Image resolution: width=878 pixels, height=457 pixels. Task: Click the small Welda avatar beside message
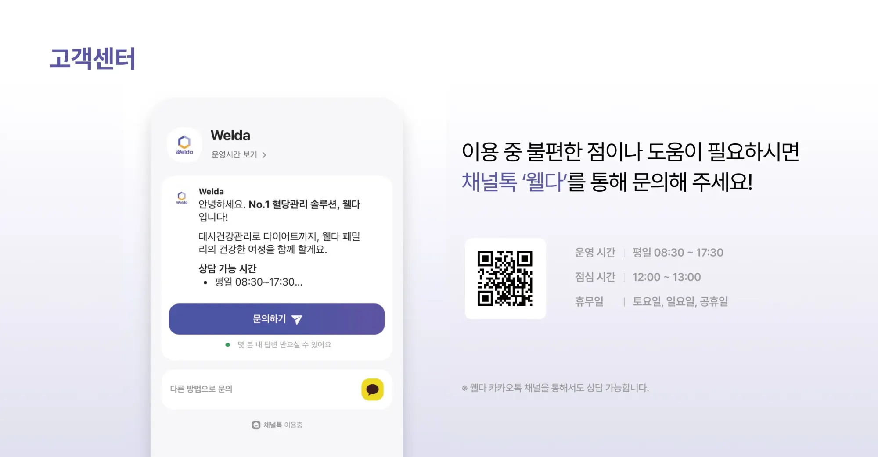point(182,197)
